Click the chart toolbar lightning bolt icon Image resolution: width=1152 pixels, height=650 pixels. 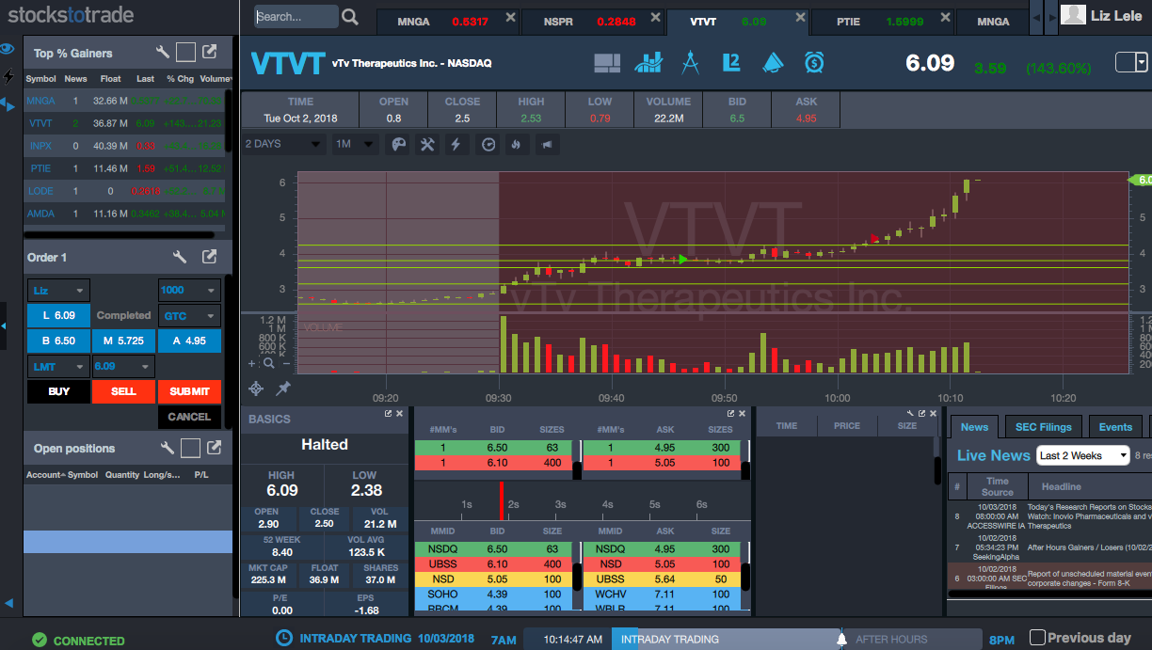[456, 144]
